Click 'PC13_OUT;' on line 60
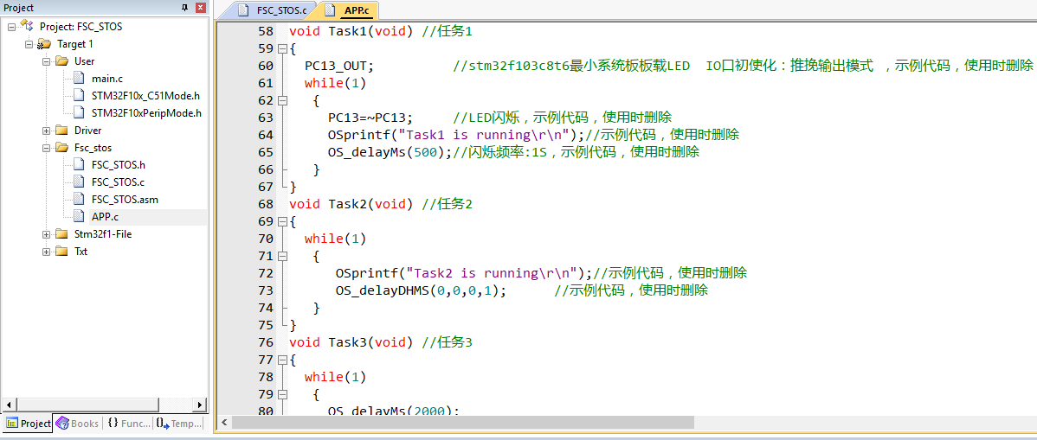Screen dimensions: 1037x440 [x=339, y=66]
